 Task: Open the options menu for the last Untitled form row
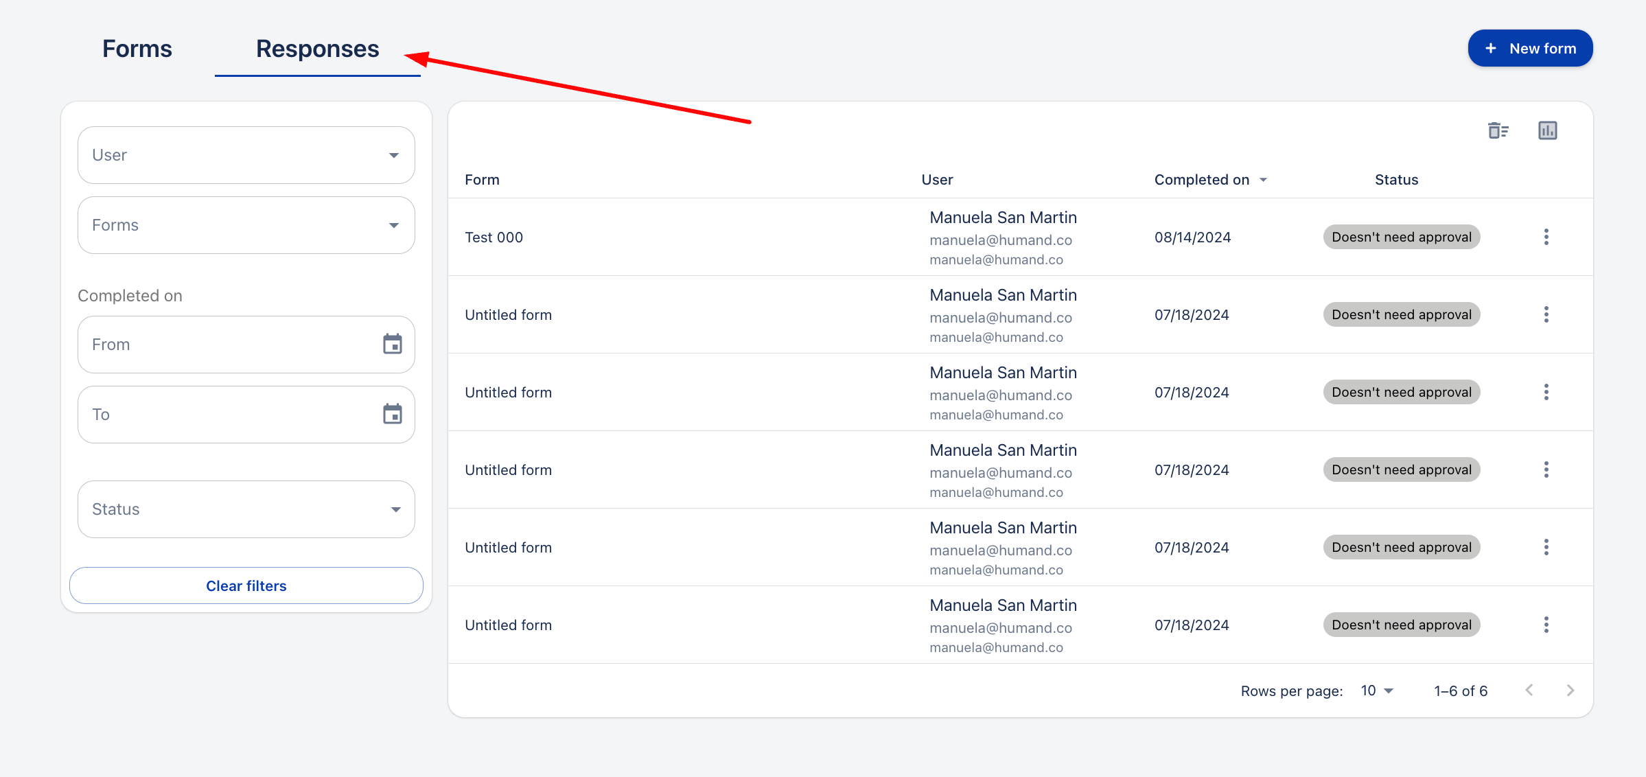[1546, 625]
